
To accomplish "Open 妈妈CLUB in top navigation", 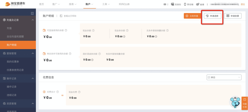I will point(124,4).
